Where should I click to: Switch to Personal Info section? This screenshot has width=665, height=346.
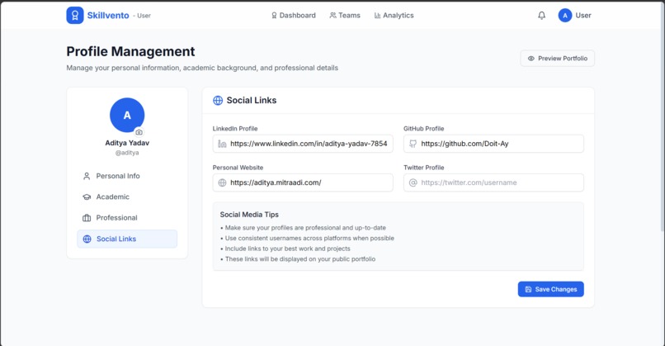(x=127, y=176)
